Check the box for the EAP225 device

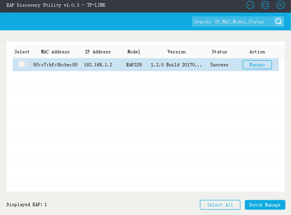click(22, 65)
